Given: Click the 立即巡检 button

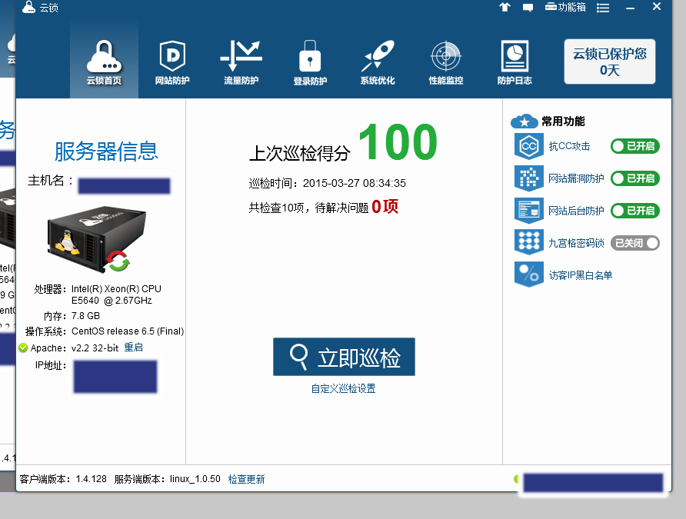Looking at the screenshot, I should coord(344,357).
